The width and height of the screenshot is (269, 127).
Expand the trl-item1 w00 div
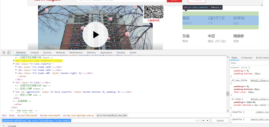[16, 73]
